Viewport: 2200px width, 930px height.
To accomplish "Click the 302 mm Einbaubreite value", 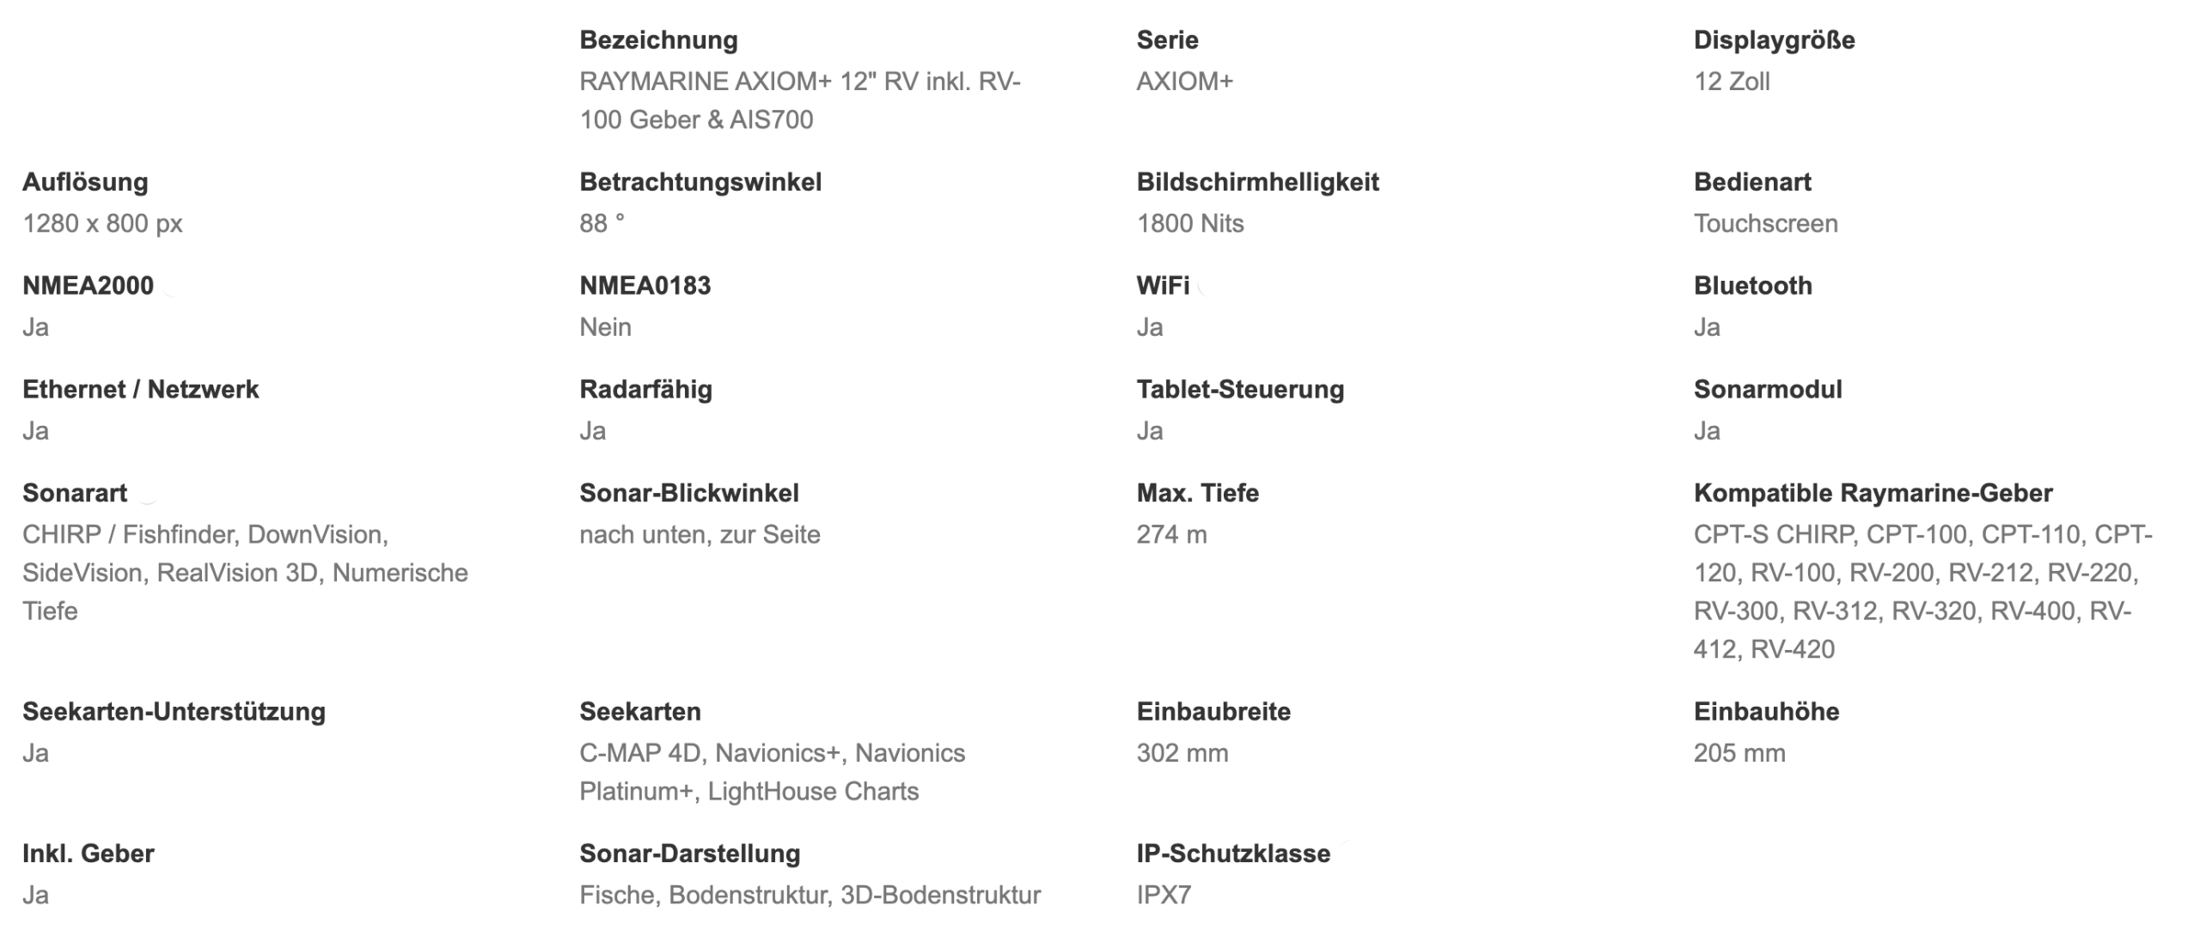I will tap(1182, 753).
